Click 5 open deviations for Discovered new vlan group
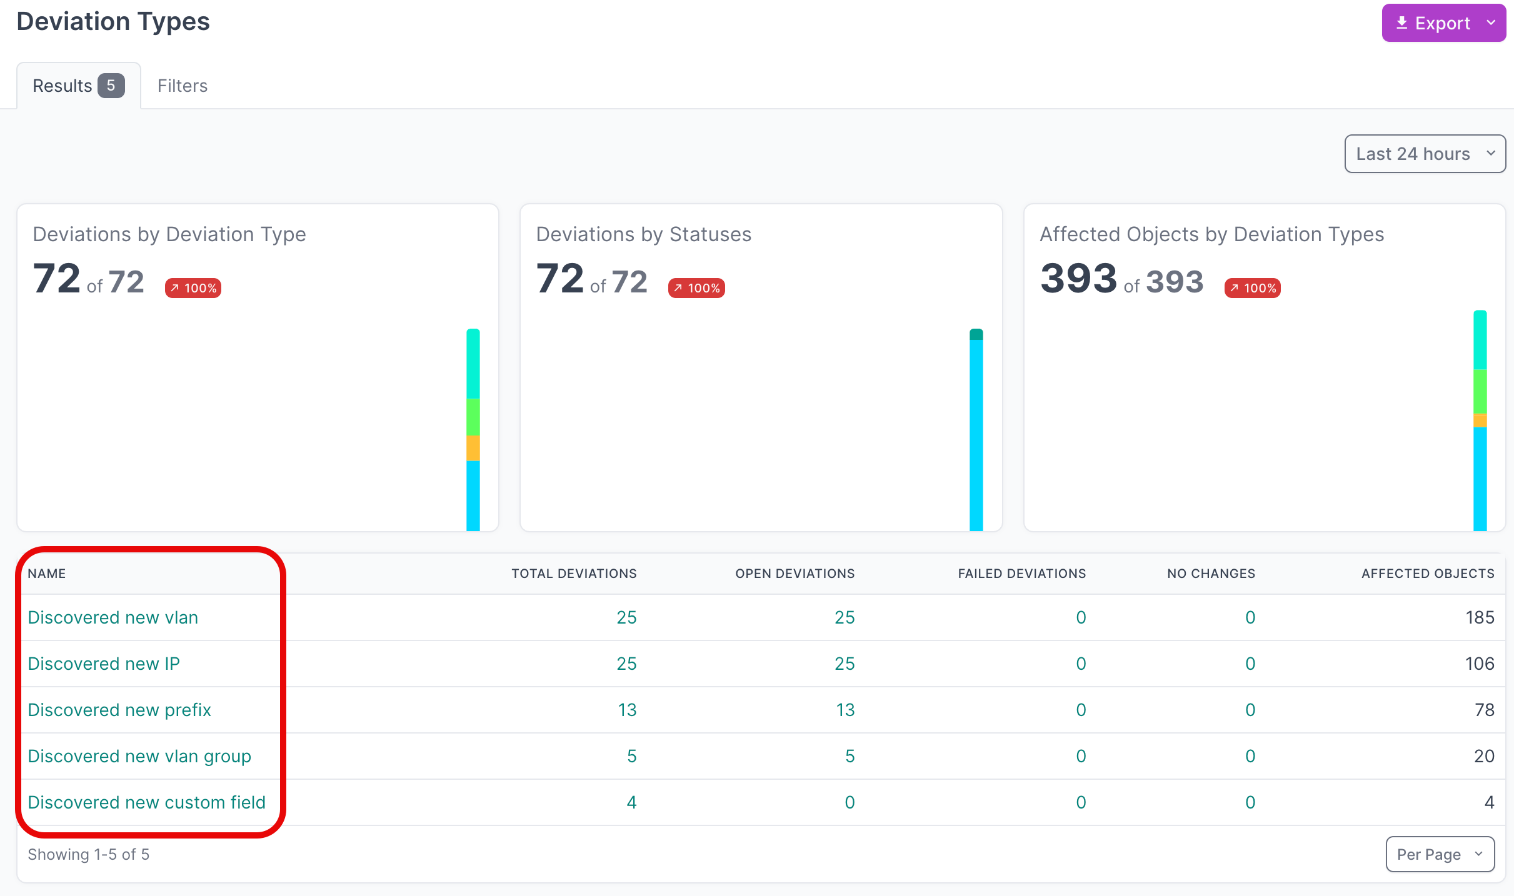 (x=849, y=756)
